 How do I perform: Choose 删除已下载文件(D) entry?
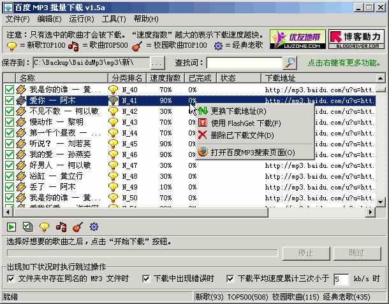[x=254, y=135]
